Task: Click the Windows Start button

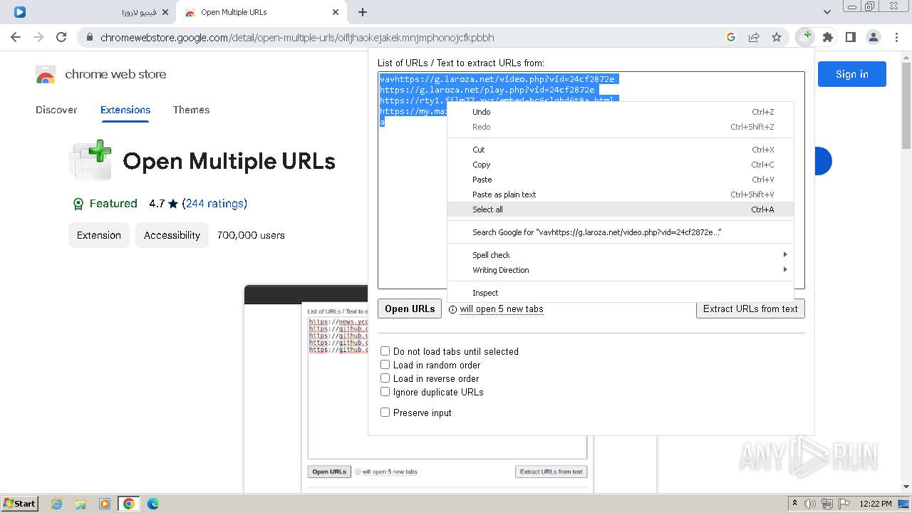Action: (x=19, y=504)
